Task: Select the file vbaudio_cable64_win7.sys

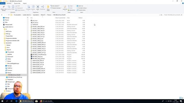Action: click(39, 53)
